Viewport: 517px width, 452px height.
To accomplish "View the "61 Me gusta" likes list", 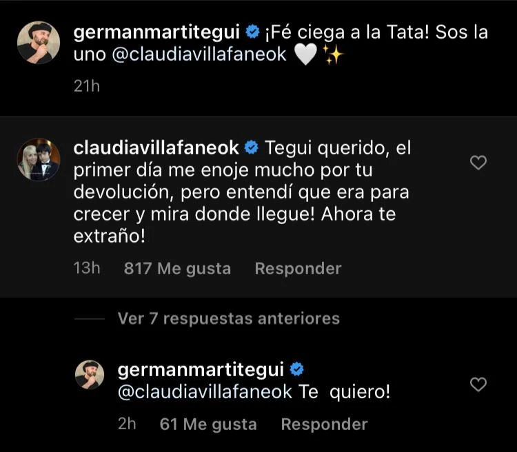I will point(208,424).
